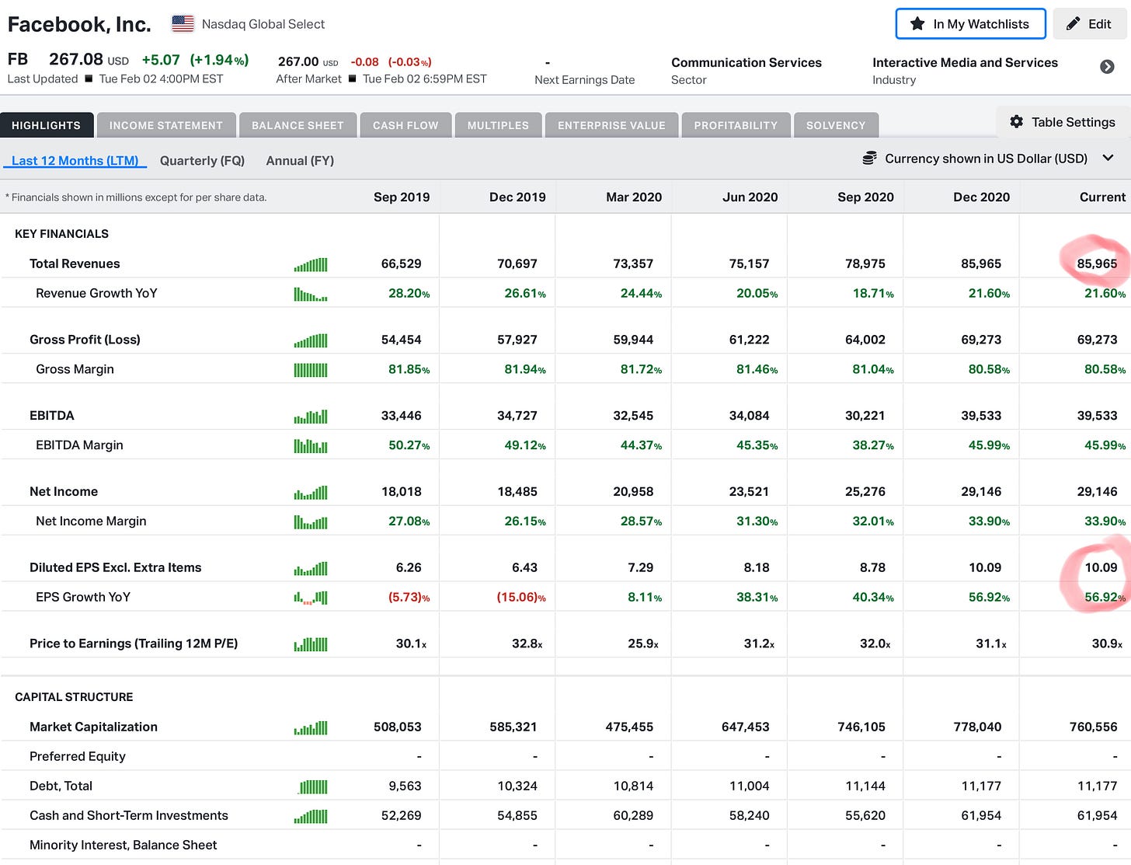Open the Market Capitalization sparkline chart
The width and height of the screenshot is (1131, 865).
pyautogui.click(x=311, y=728)
